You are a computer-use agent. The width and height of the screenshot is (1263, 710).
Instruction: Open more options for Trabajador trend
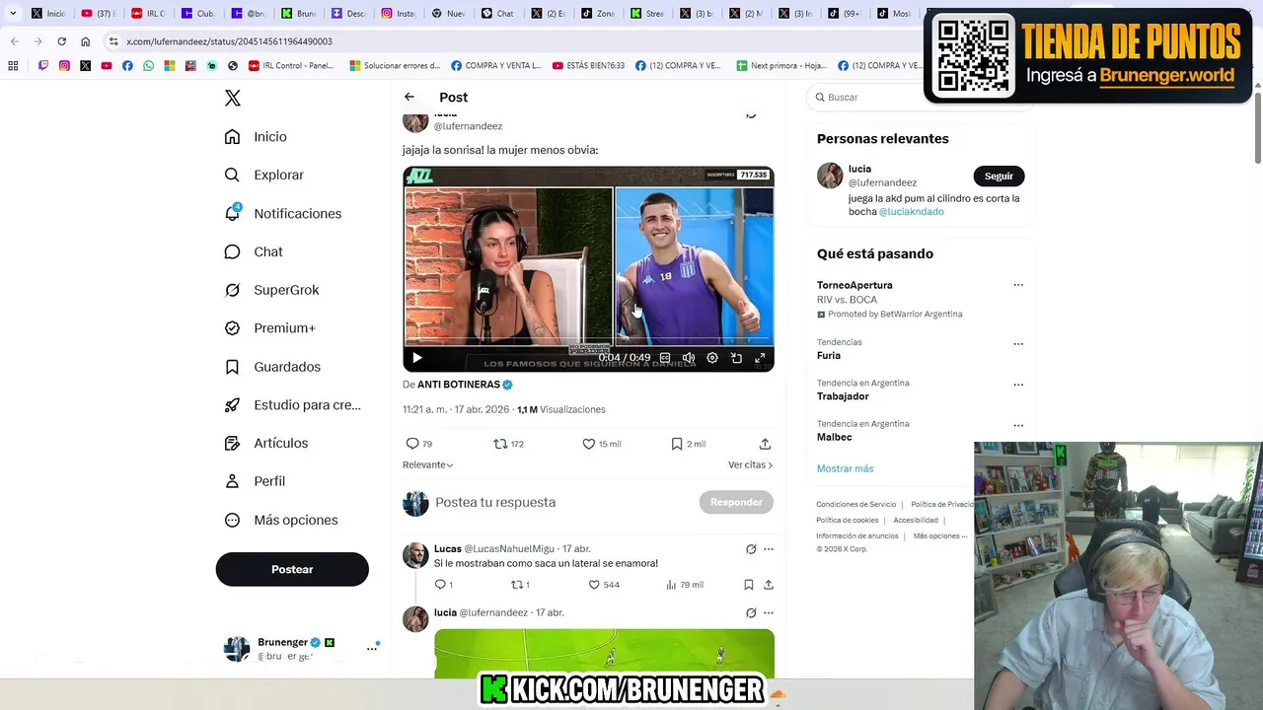(x=1018, y=385)
